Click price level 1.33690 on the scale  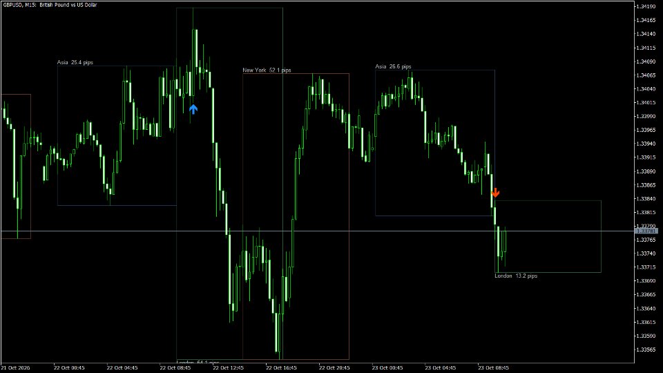[x=647, y=281]
